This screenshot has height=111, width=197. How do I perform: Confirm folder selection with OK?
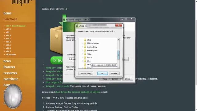103,73
